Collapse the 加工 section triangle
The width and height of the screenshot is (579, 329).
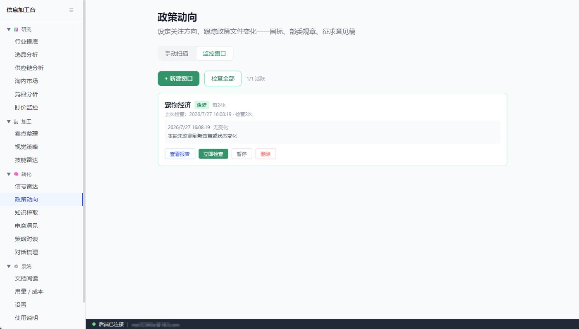tap(9, 121)
